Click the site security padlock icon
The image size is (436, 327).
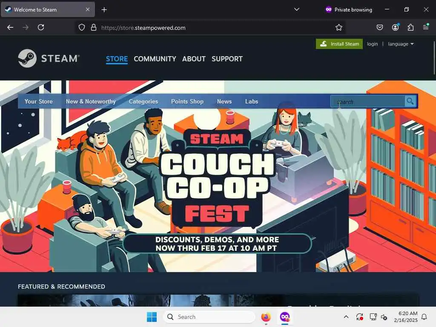tap(94, 28)
